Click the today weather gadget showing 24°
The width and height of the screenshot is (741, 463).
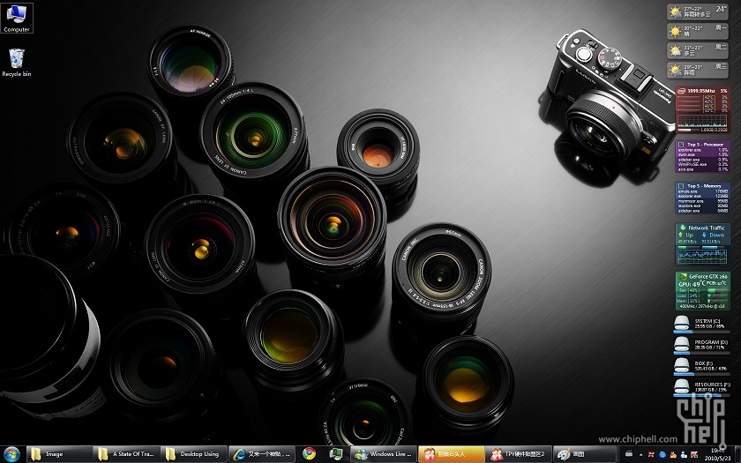pos(698,11)
